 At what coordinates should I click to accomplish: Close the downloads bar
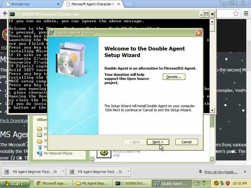245,172
